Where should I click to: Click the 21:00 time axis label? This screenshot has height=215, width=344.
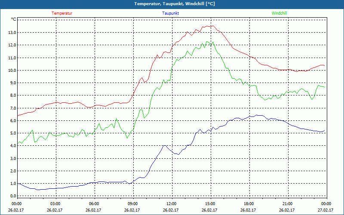288,204
